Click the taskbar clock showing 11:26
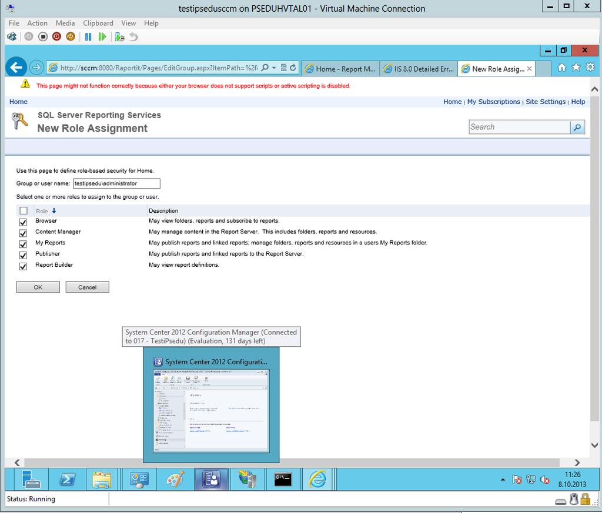 click(573, 480)
